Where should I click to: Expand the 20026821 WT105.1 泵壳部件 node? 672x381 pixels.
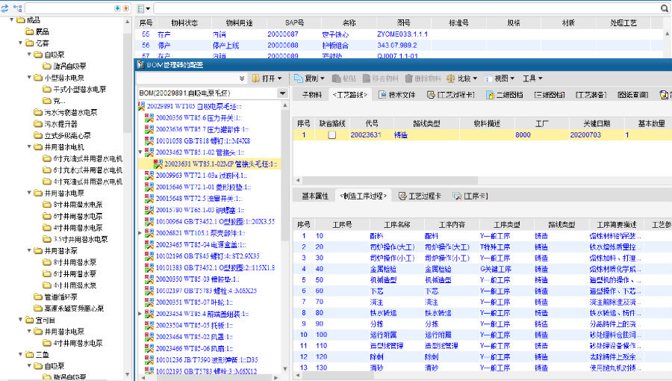(140, 232)
